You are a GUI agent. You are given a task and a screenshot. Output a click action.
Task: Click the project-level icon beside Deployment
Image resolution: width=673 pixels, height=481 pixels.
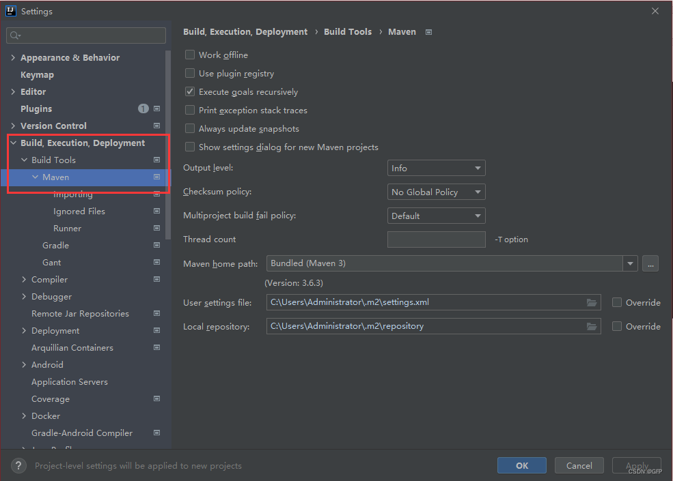(x=156, y=330)
